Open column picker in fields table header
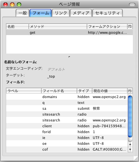The width and height of the screenshot is (139, 162). 130,91
